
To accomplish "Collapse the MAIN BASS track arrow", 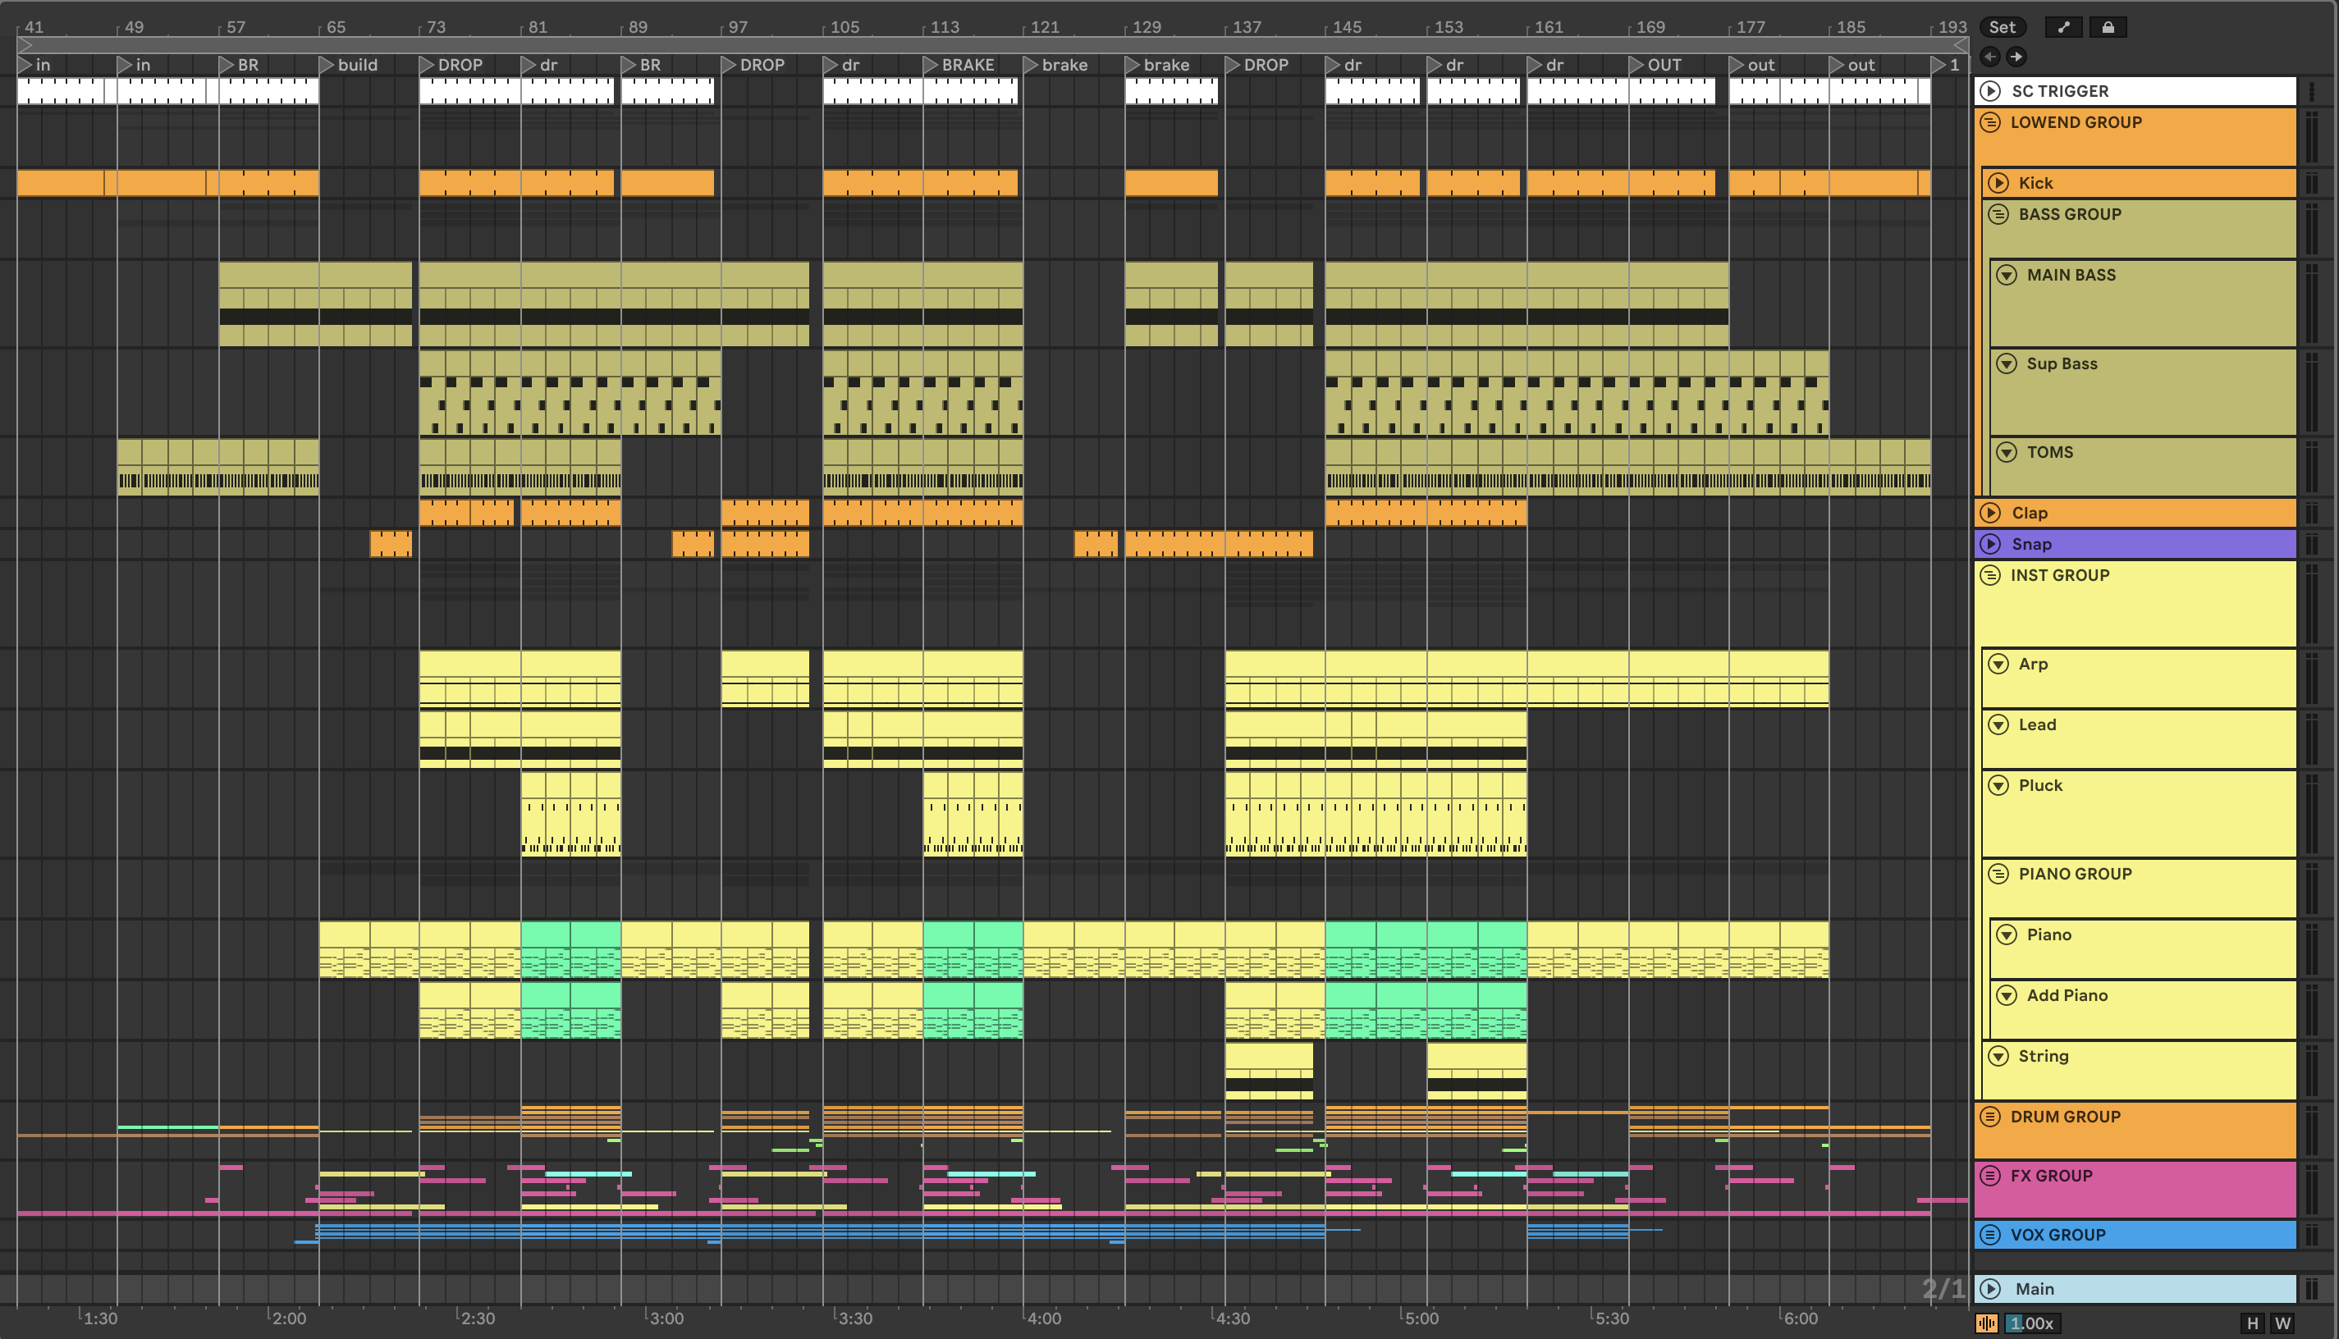I will [2007, 275].
